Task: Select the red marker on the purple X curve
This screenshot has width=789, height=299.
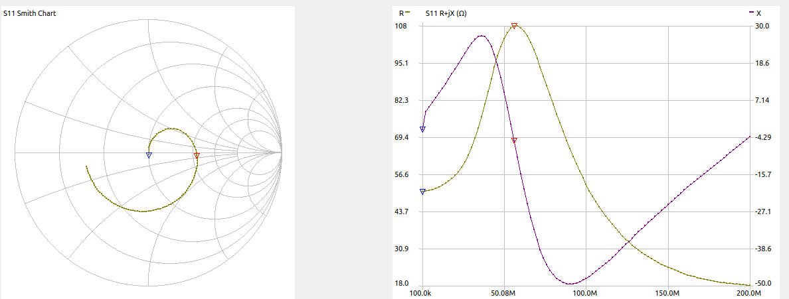Action: (514, 140)
